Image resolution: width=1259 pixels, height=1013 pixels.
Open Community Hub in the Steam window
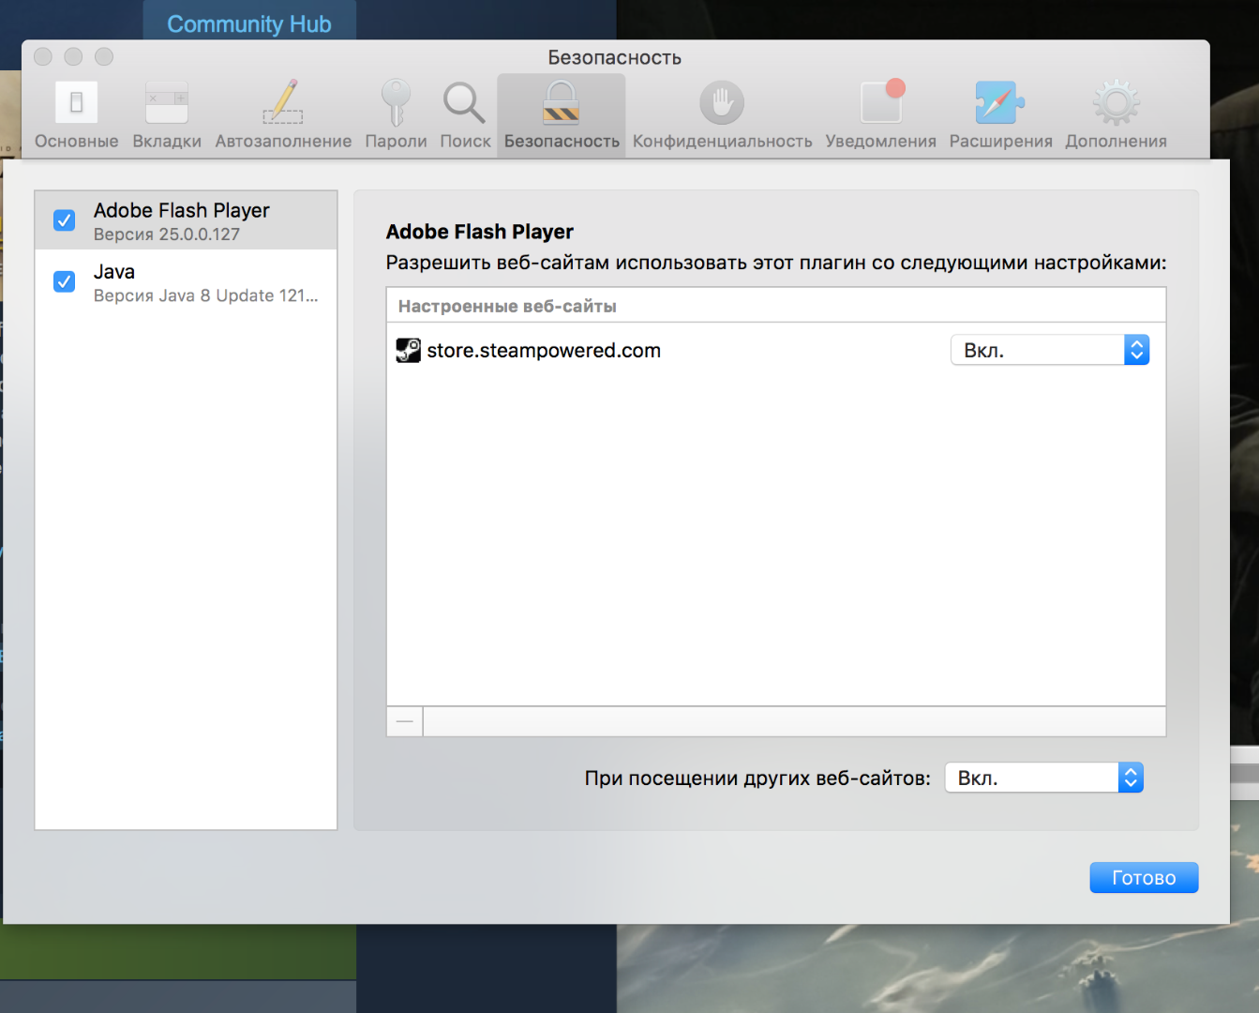click(x=249, y=24)
